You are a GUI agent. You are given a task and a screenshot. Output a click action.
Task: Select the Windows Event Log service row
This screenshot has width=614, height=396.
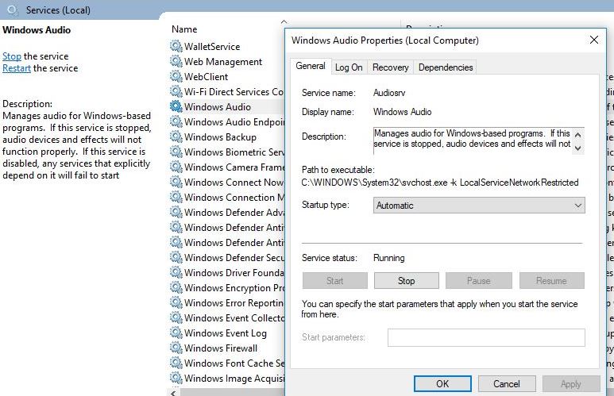click(227, 333)
